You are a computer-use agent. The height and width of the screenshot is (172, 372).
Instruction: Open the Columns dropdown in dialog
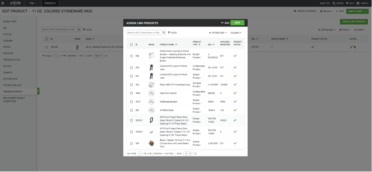coord(236,33)
